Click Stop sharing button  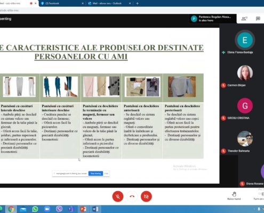(x=95, y=174)
